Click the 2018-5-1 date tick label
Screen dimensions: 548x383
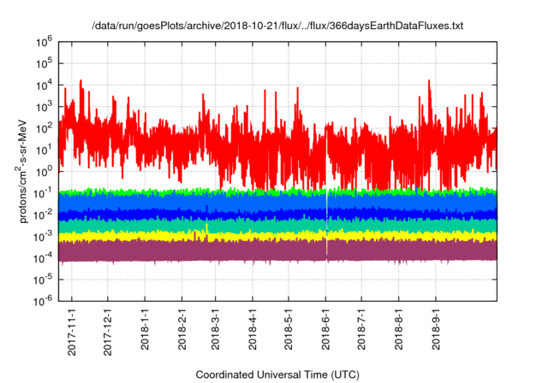click(x=289, y=328)
